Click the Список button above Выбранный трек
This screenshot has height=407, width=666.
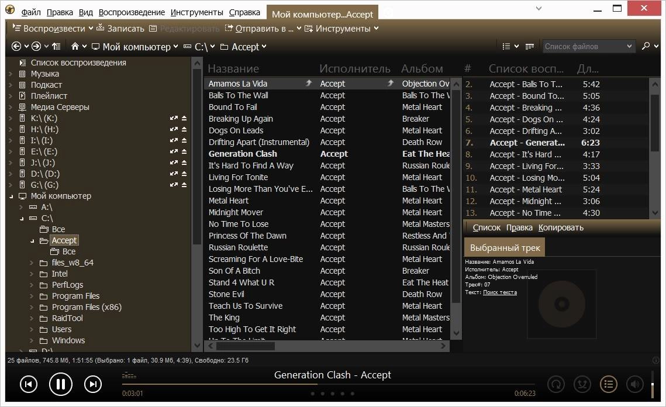[486, 227]
